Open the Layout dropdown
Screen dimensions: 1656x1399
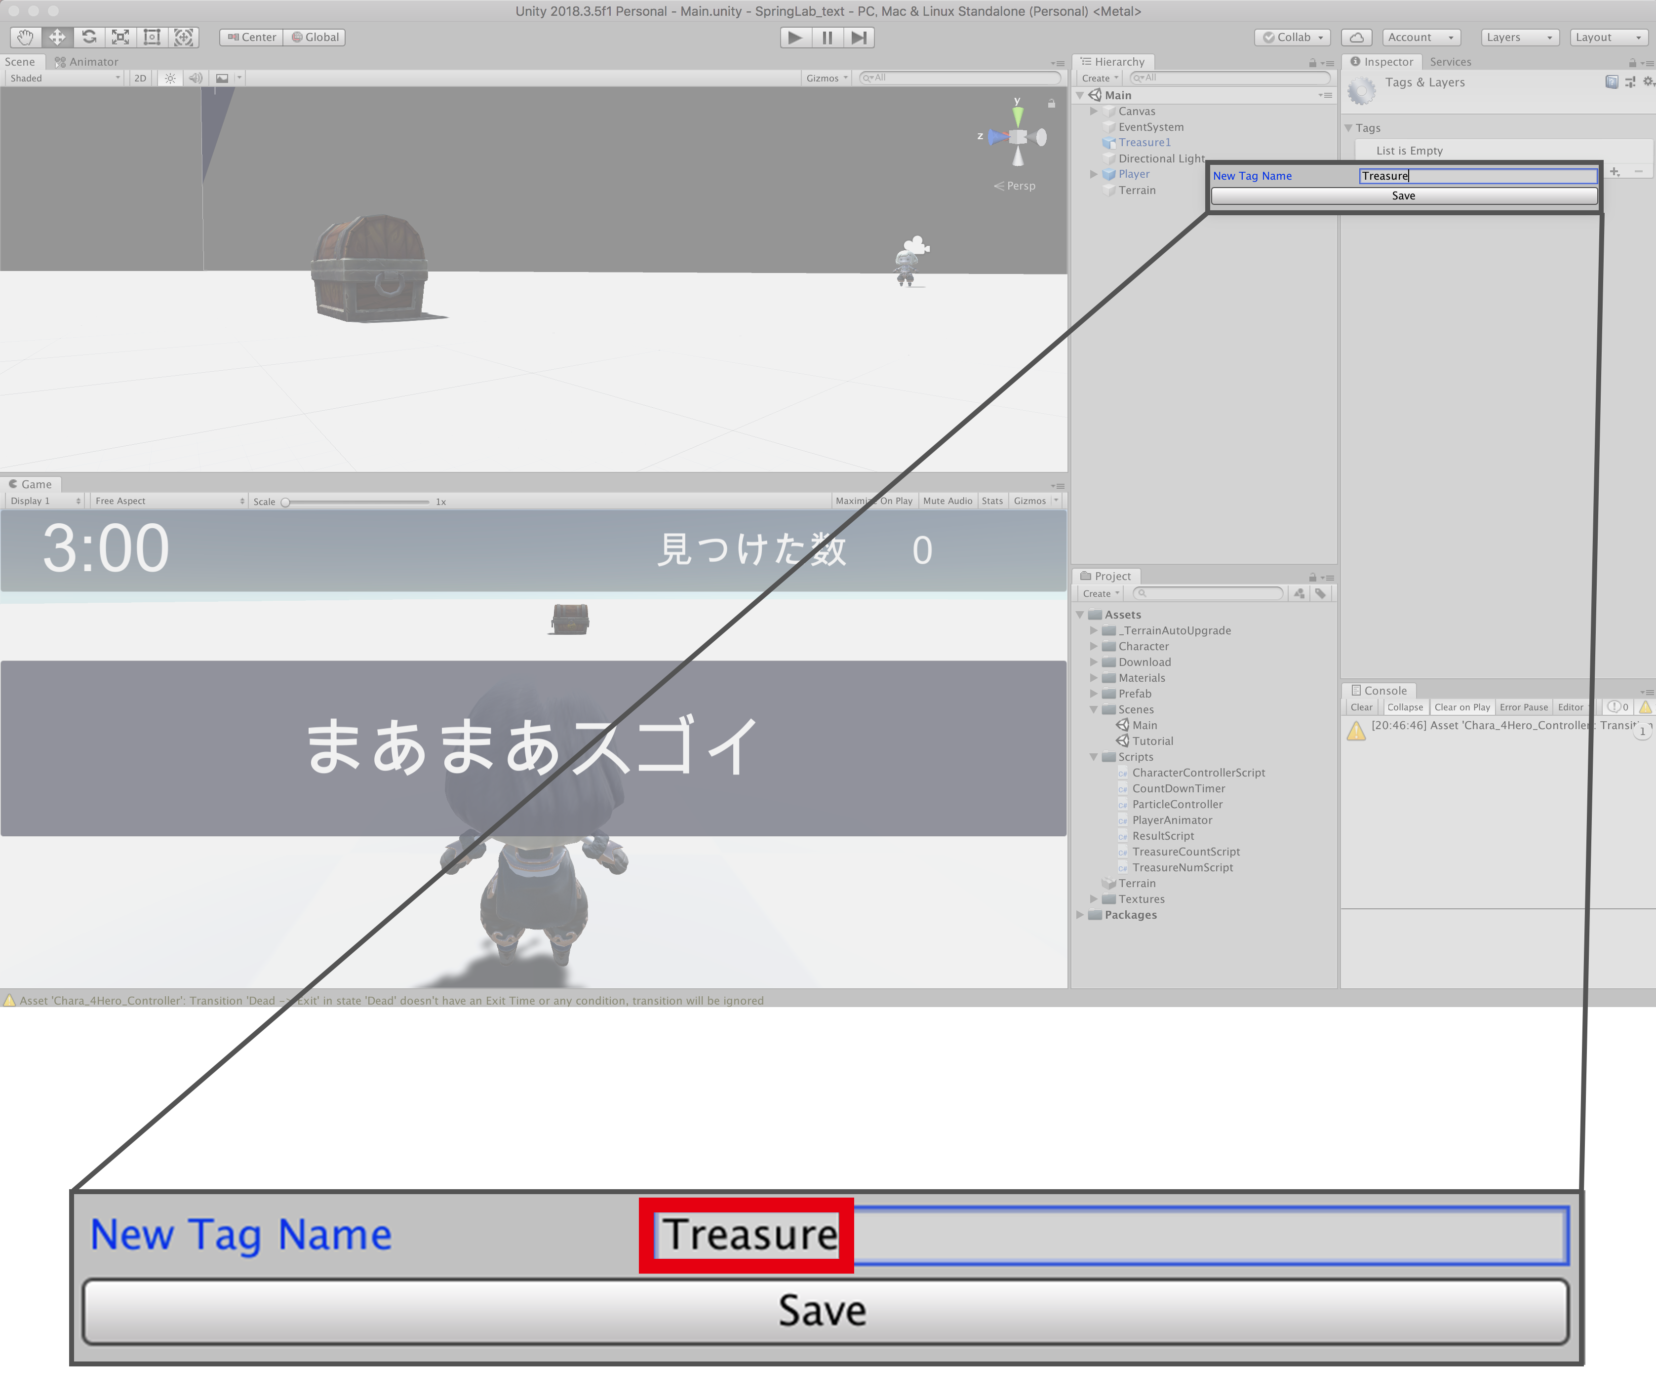point(1609,38)
